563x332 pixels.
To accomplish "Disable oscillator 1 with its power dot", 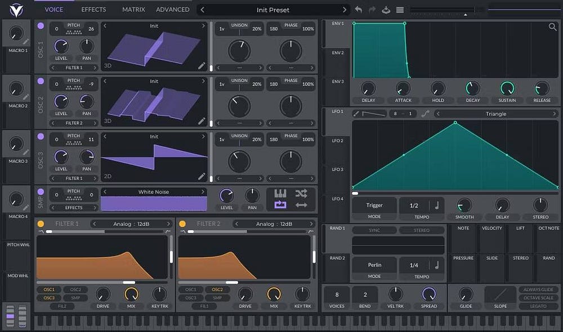I will pyautogui.click(x=41, y=26).
